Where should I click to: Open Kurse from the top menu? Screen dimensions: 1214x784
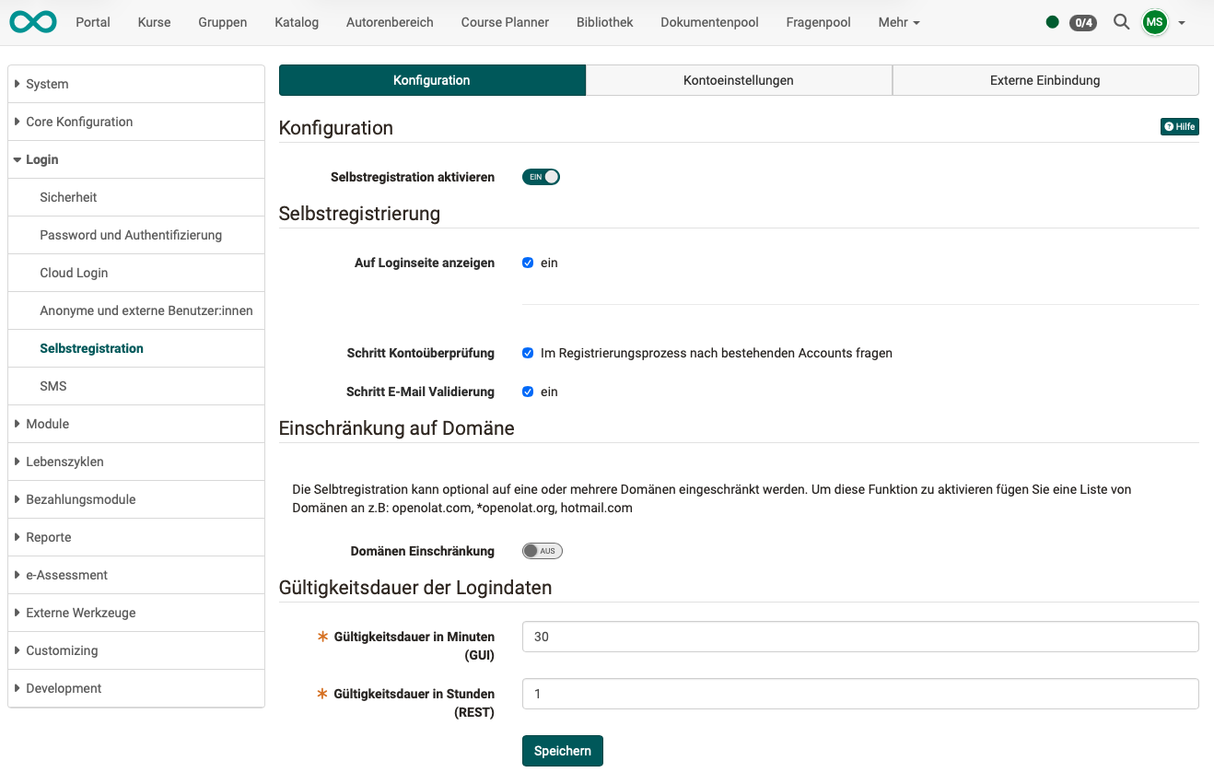point(154,22)
